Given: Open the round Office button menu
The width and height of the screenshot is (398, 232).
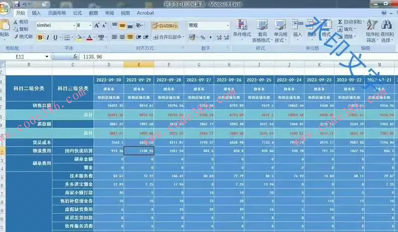Looking at the screenshot, I should point(4,8).
